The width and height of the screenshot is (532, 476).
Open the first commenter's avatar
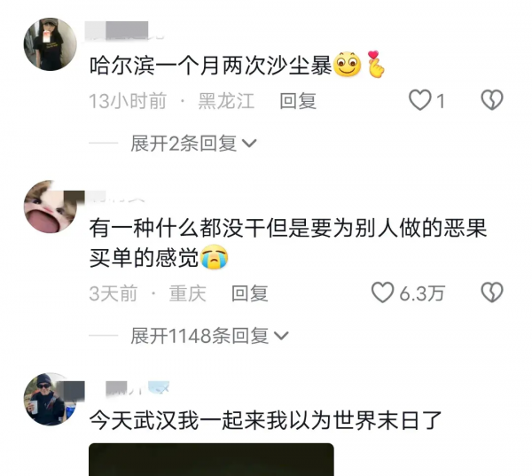point(51,44)
